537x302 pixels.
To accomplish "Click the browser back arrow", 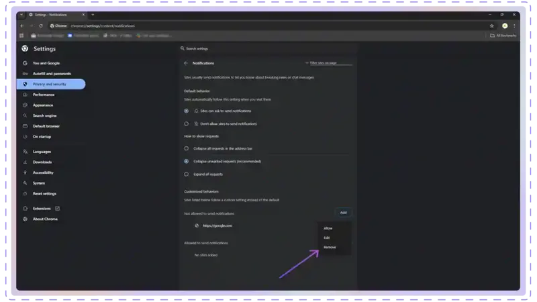I will point(22,26).
